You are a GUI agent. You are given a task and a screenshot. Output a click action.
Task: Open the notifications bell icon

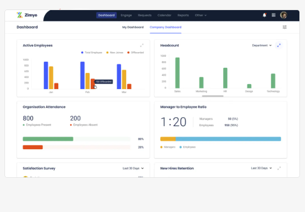pyautogui.click(x=264, y=15)
